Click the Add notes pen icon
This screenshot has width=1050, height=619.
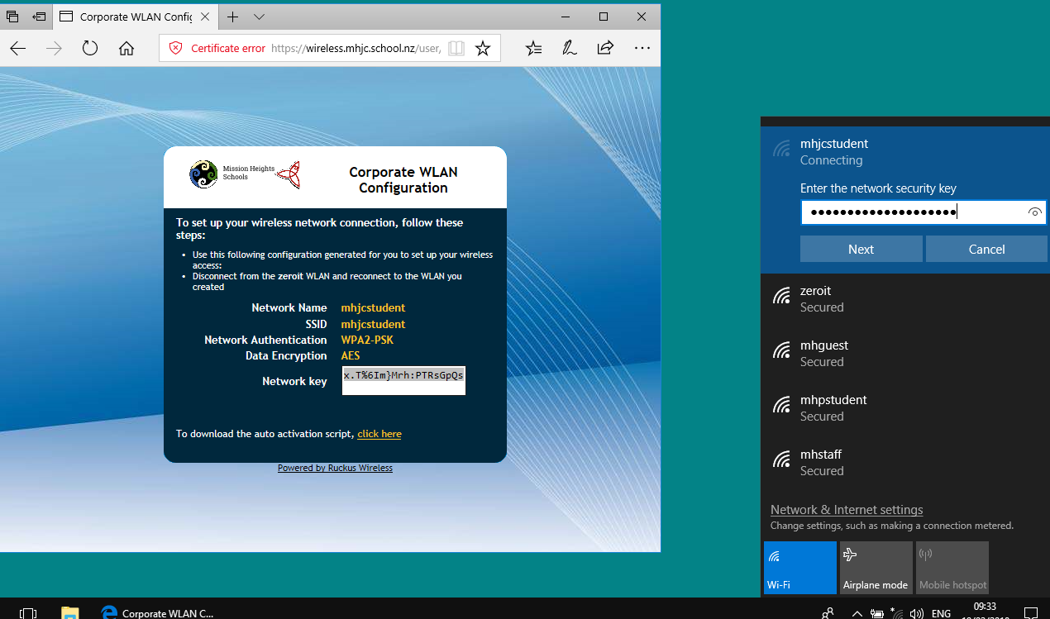(569, 49)
